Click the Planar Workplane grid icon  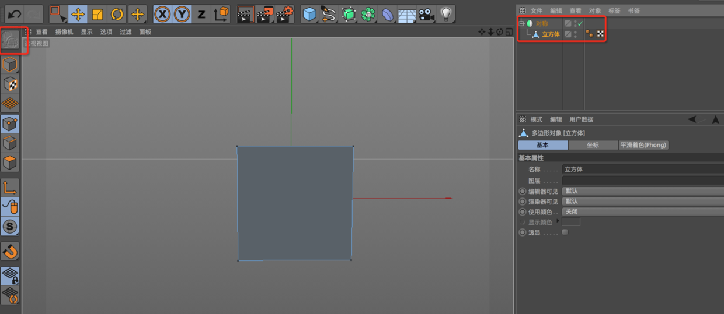click(10, 295)
